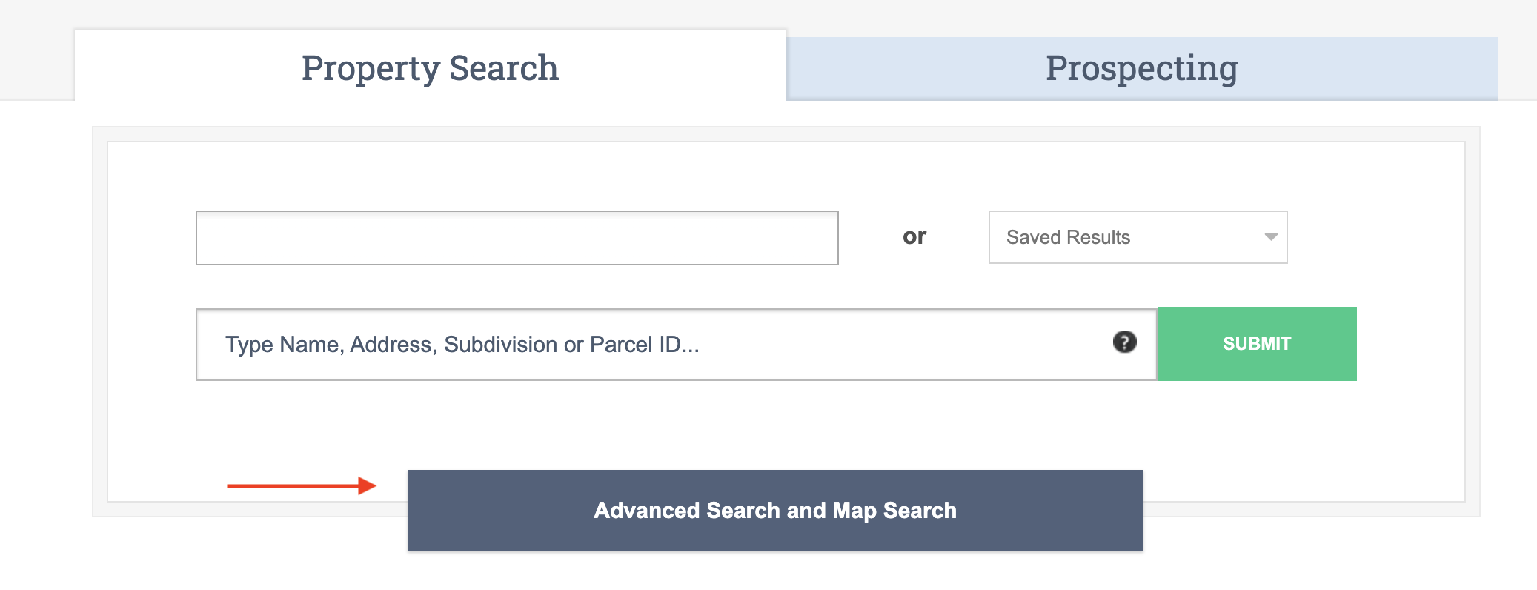Expand Saved Results to view saved searches
The width and height of the screenshot is (1537, 590).
click(x=1138, y=236)
